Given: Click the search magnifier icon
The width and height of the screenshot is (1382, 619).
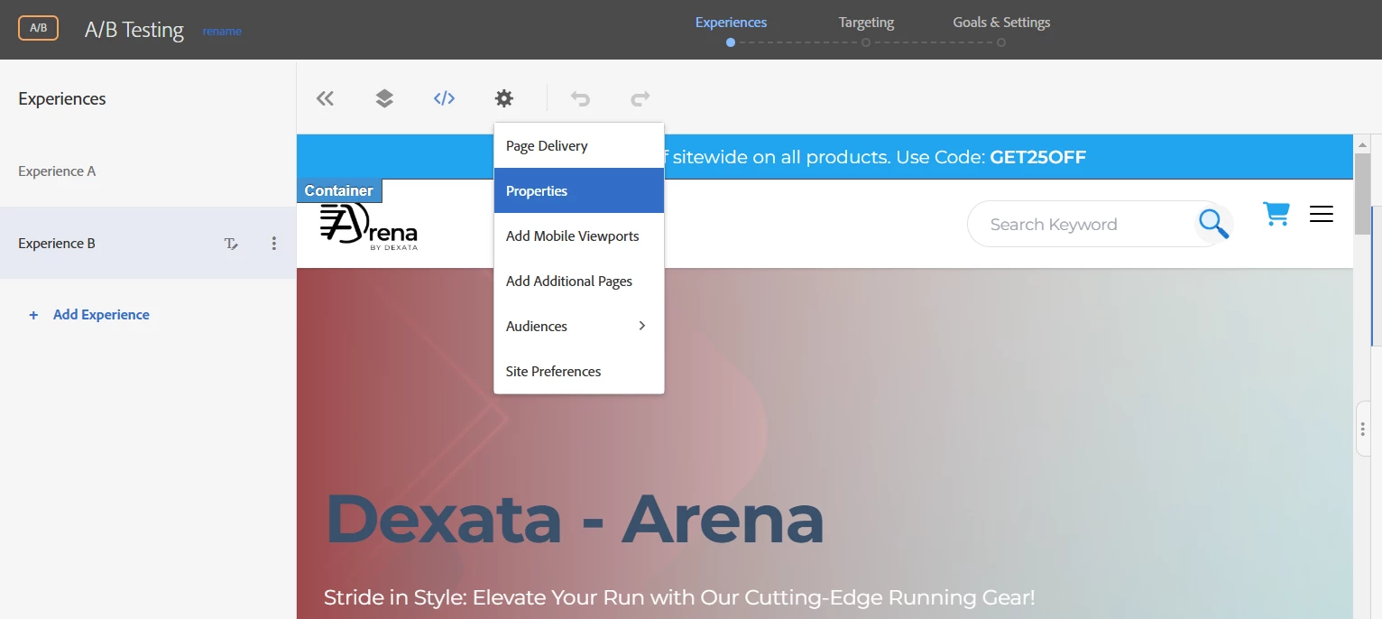Looking at the screenshot, I should [1213, 224].
